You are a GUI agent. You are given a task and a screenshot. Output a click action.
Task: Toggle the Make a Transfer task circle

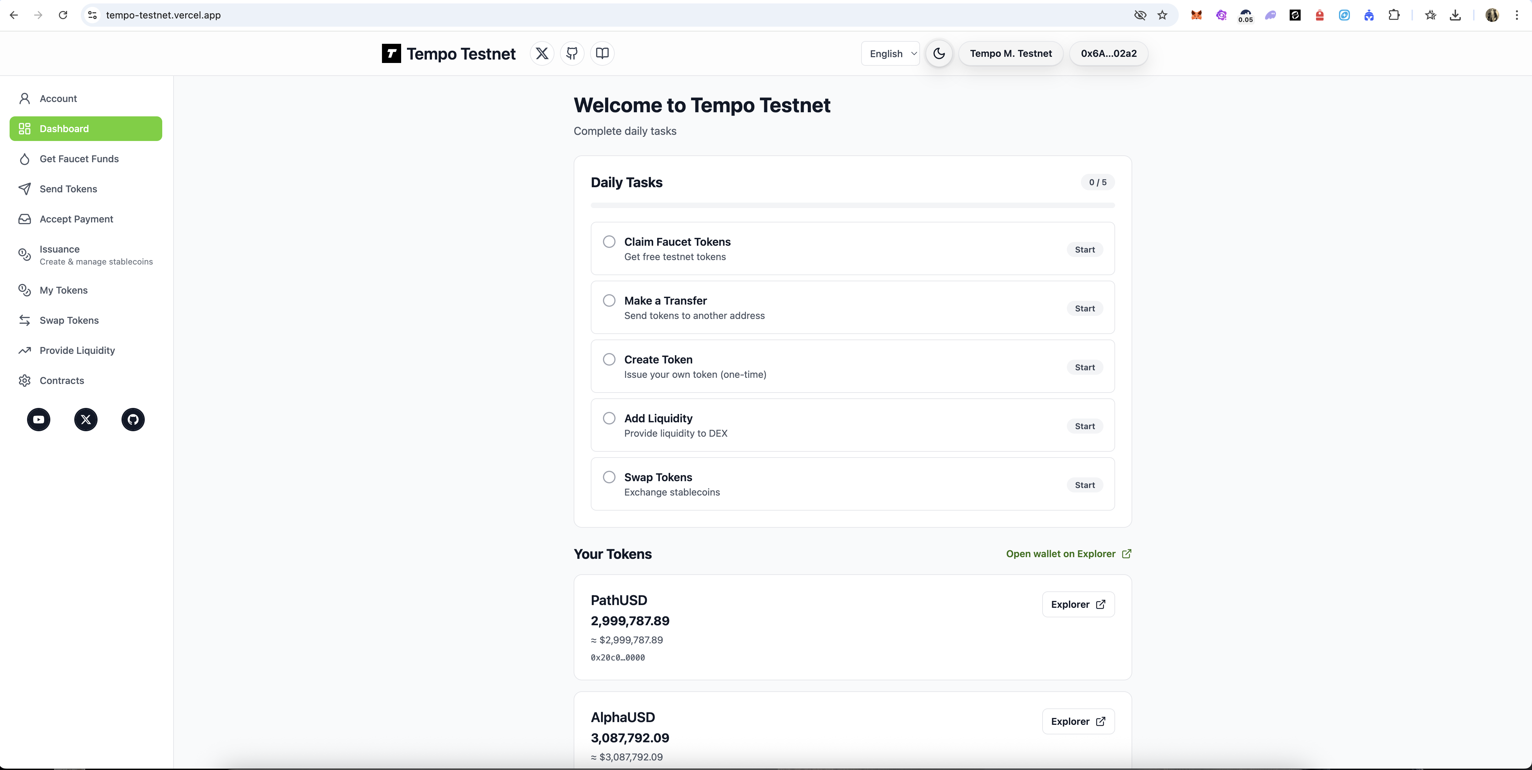point(609,301)
